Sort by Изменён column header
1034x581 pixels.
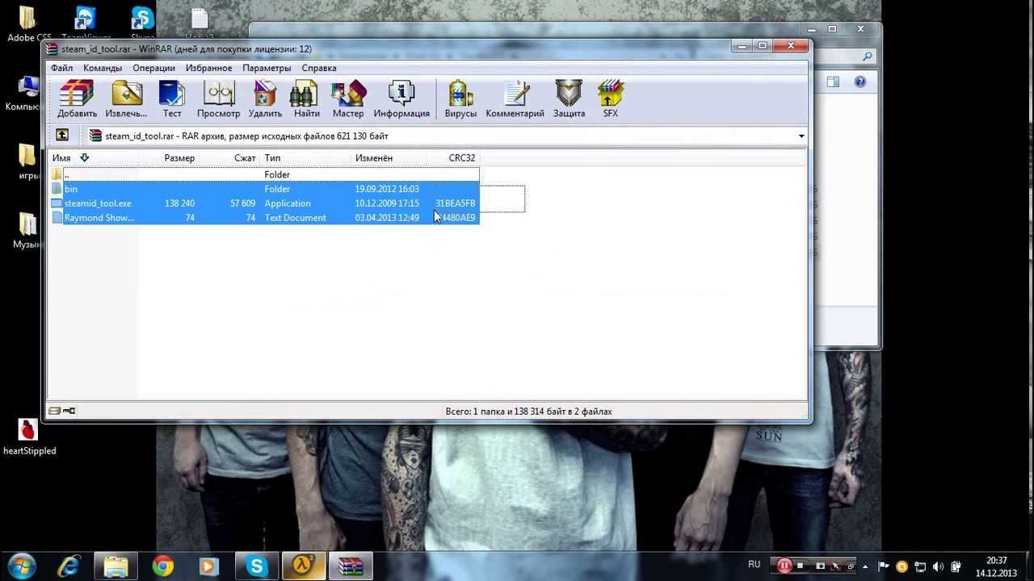tap(389, 157)
